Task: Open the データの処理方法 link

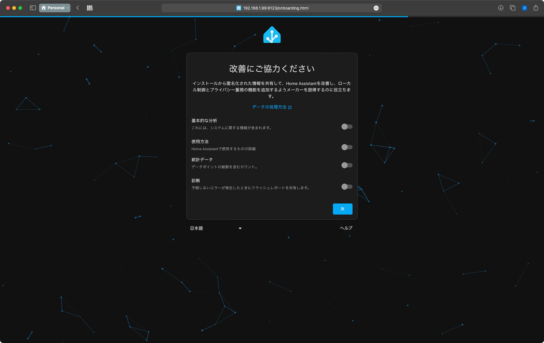Action: [x=272, y=107]
